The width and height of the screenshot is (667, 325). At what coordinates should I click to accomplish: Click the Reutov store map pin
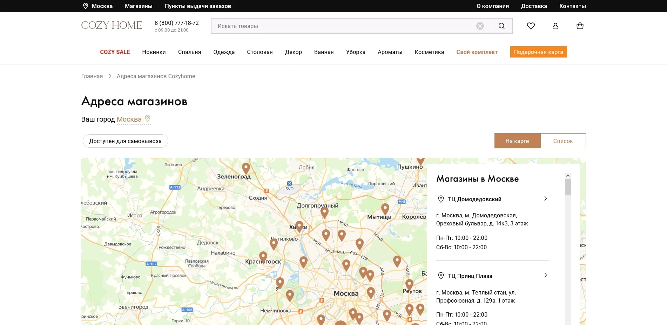(x=409, y=284)
